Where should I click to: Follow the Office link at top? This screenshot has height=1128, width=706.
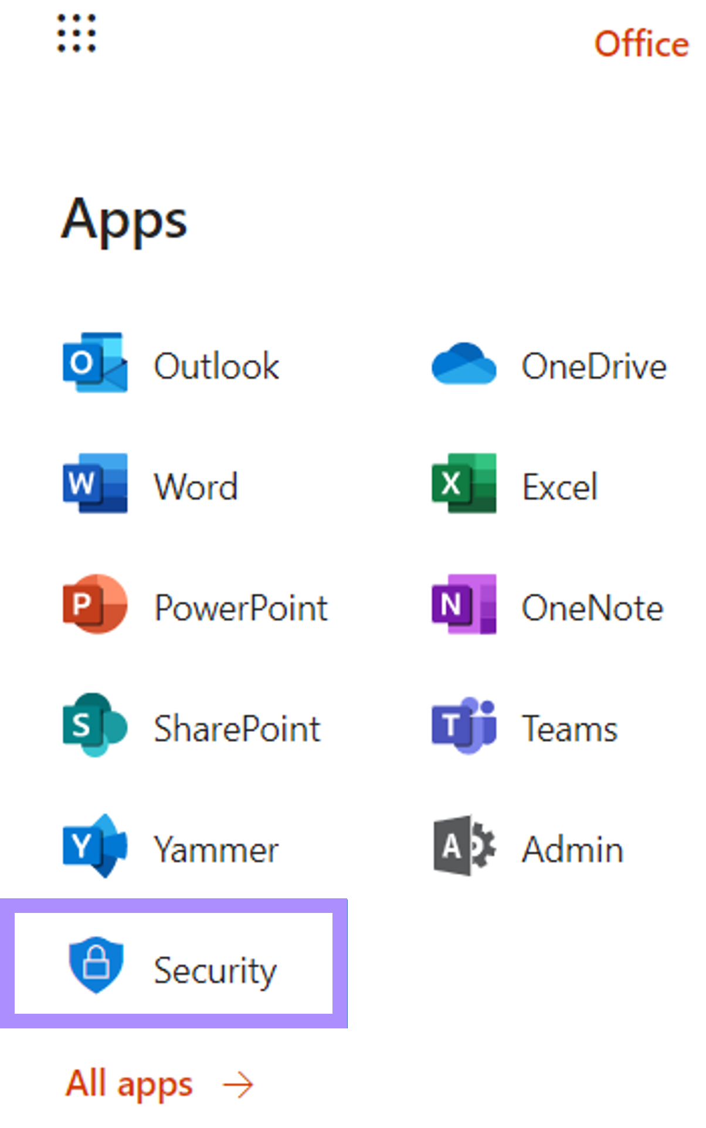[x=641, y=44]
